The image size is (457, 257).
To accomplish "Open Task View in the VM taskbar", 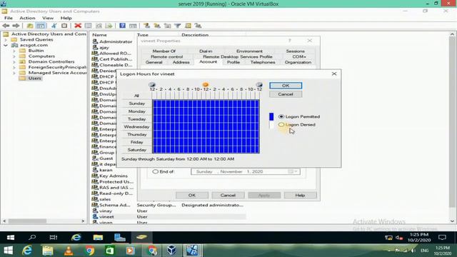I will pyautogui.click(x=54, y=237).
